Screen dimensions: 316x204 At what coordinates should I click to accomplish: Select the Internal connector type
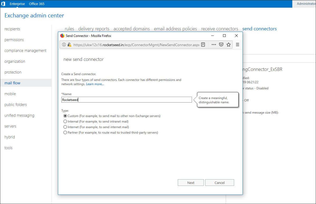65,122
